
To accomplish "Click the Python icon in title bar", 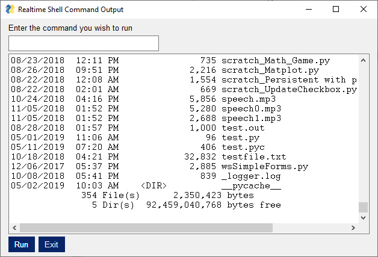I will tap(10, 10).
